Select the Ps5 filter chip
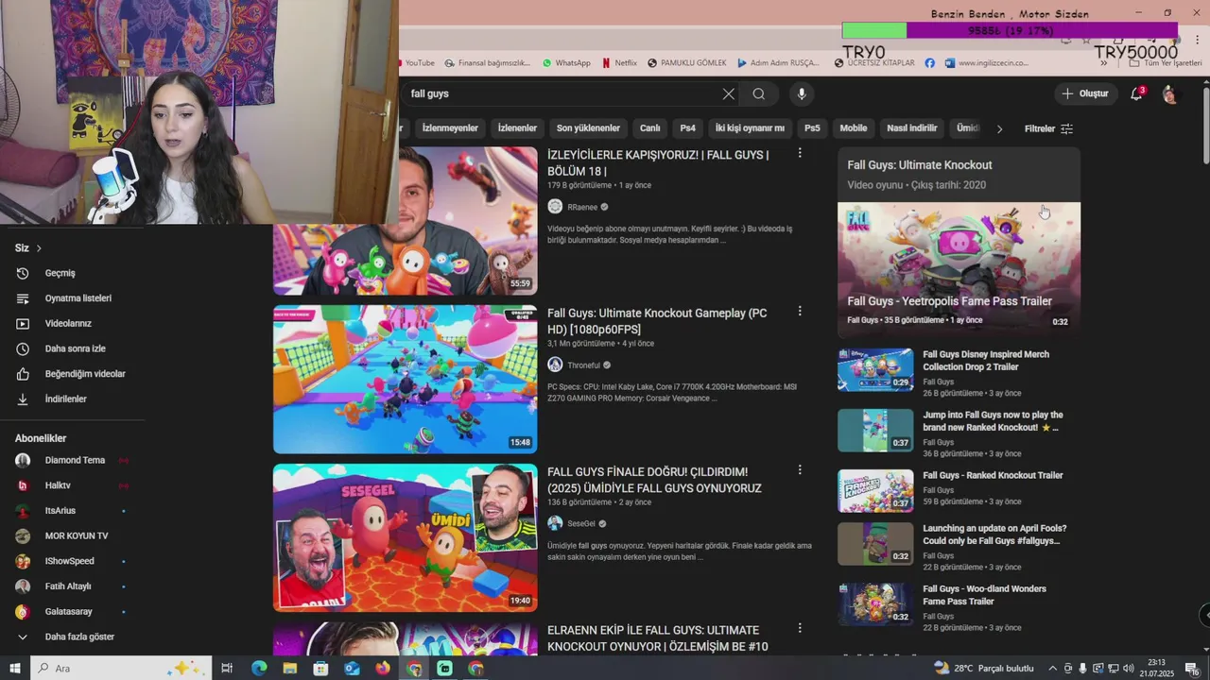The width and height of the screenshot is (1210, 680). (x=812, y=127)
